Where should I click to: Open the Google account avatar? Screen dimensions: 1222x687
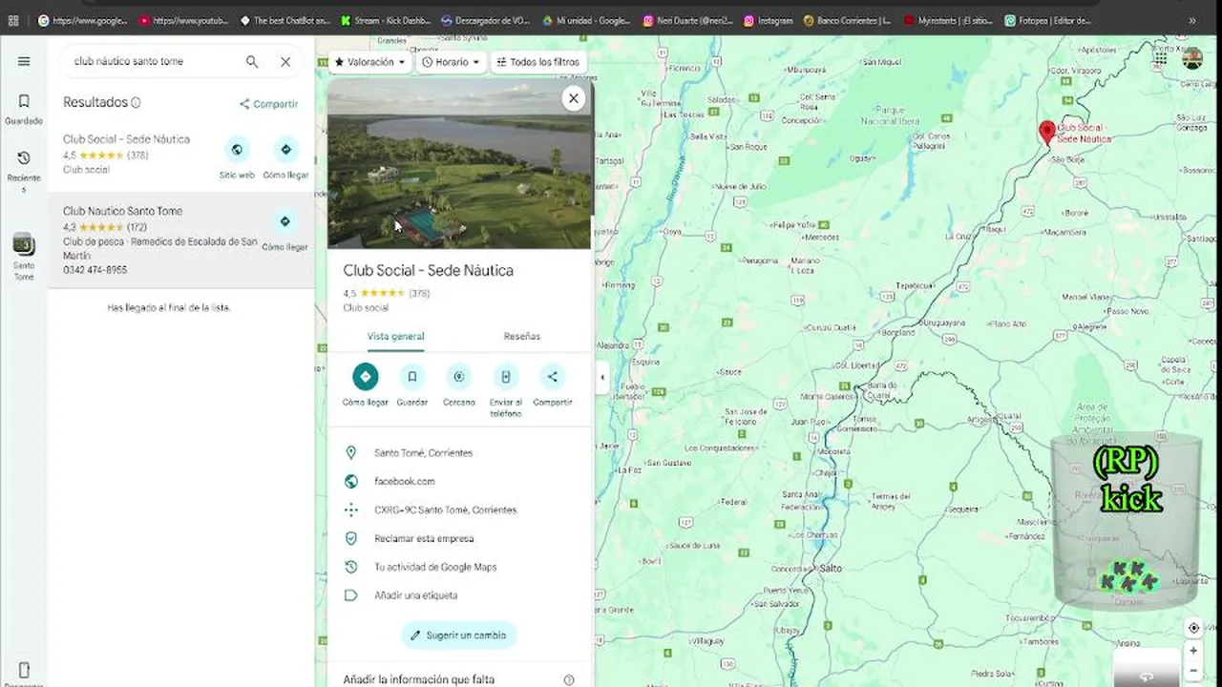pos(1192,59)
